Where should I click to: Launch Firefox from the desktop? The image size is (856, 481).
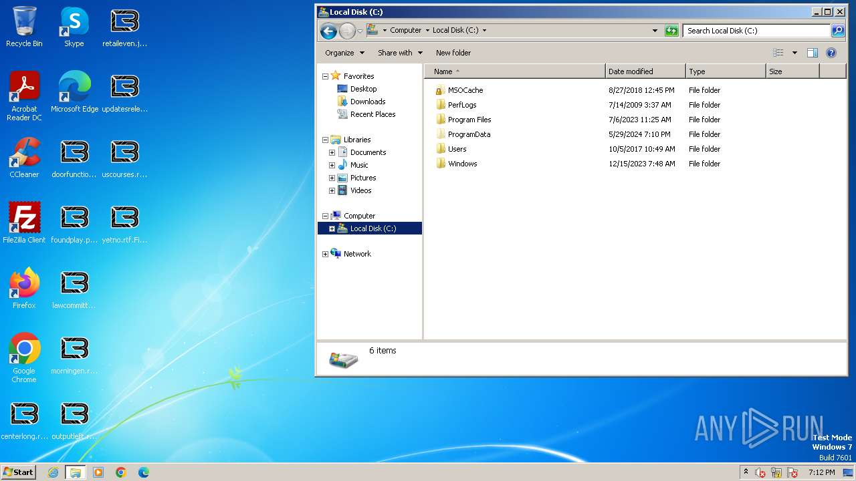point(24,289)
